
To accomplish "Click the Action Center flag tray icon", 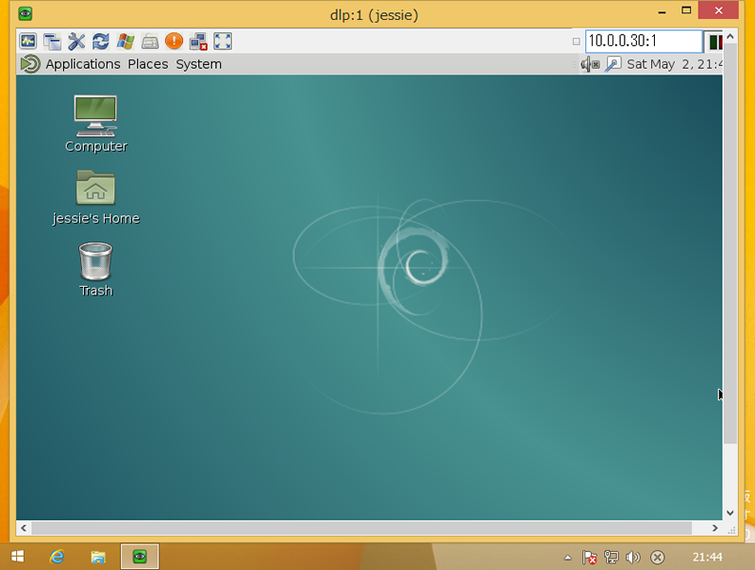I will (589, 558).
